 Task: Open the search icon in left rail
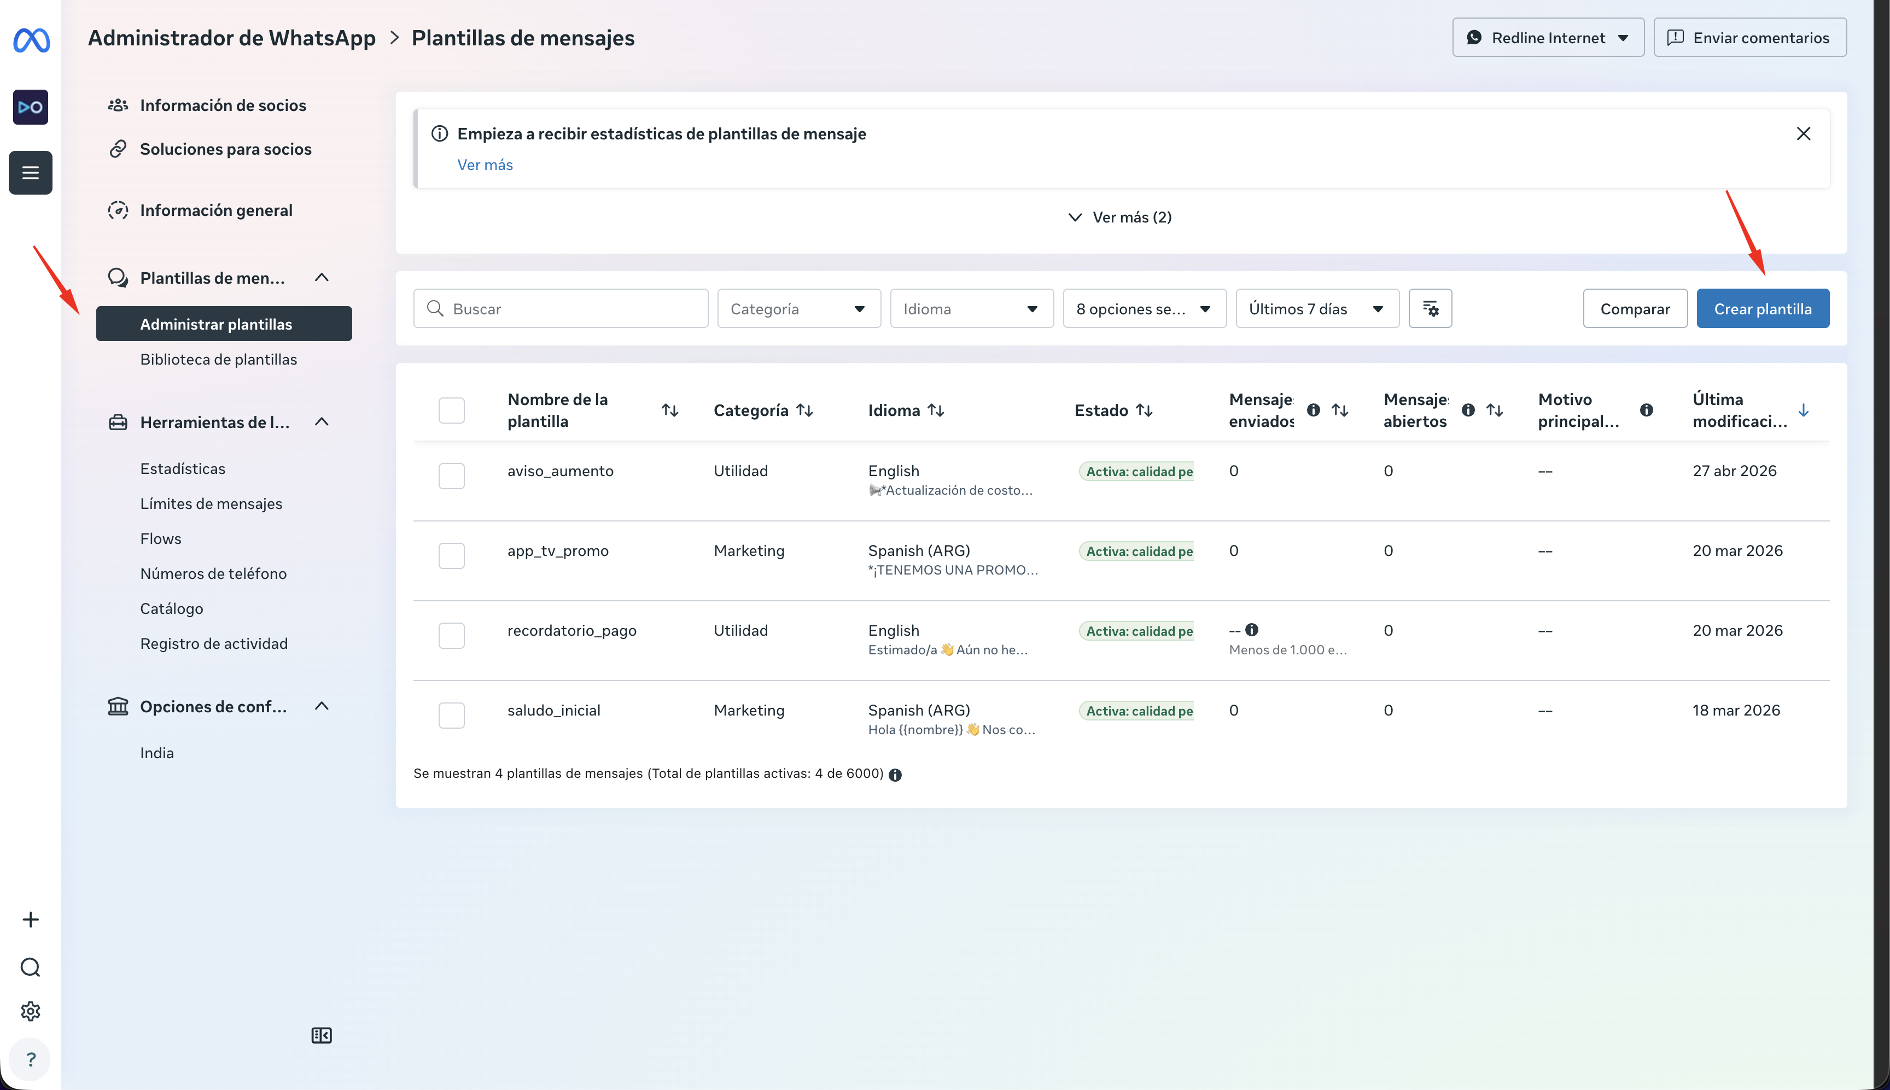point(31,967)
